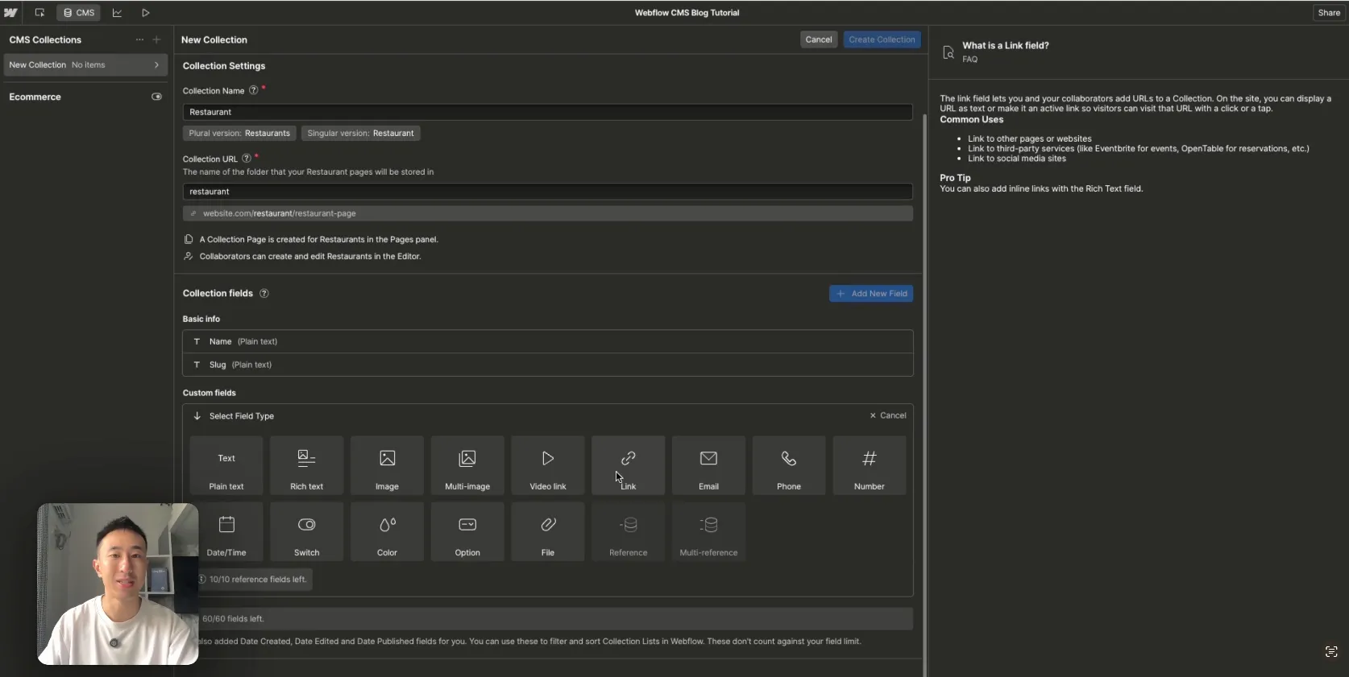The width and height of the screenshot is (1349, 677).
Task: Choose the Email field type
Action: pos(708,465)
